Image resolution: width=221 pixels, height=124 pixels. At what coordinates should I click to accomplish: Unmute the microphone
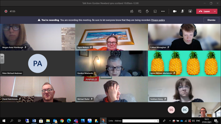[x=182, y=11]
